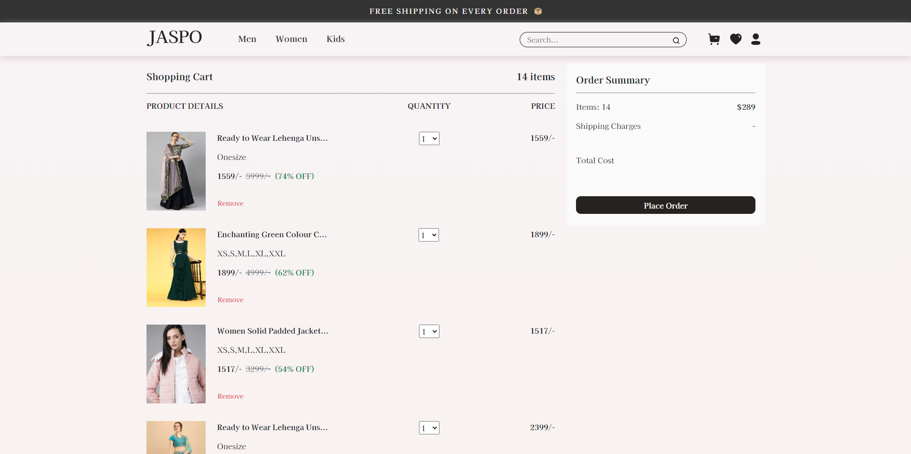This screenshot has width=911, height=454.
Task: Click the struck-through '3299/-' price
Action: (258, 369)
